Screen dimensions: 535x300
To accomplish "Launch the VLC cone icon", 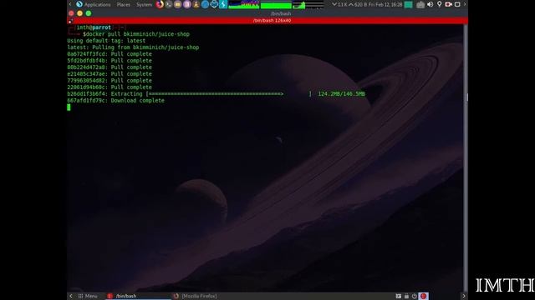I will click(196, 4).
